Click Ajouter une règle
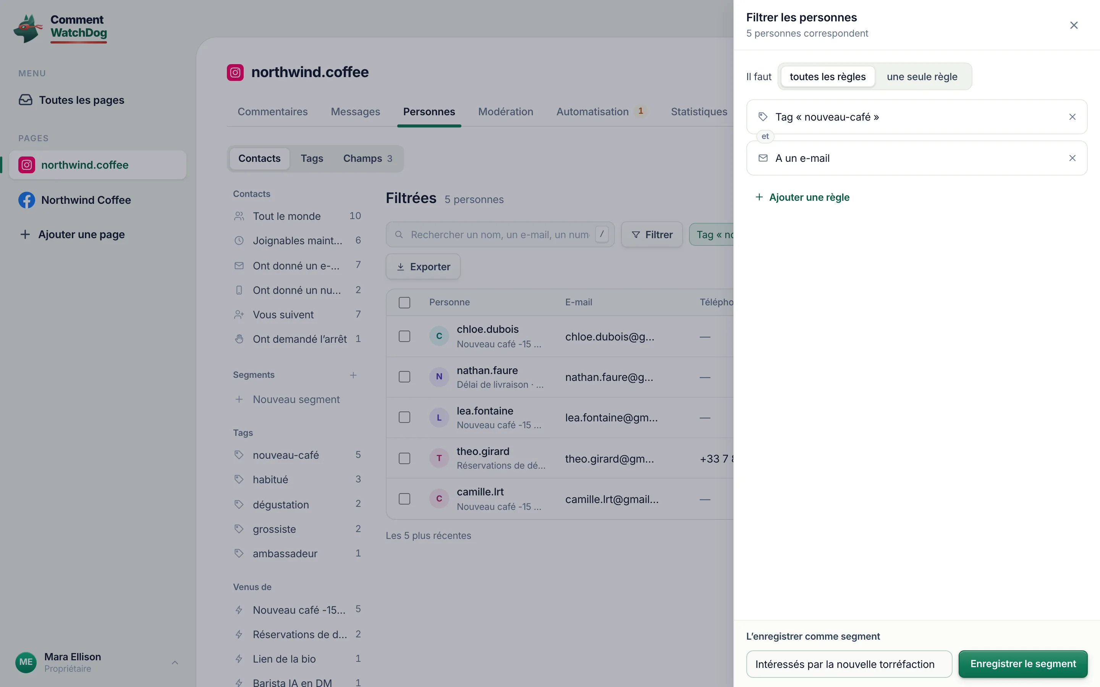This screenshot has width=1100, height=687. coord(803,197)
